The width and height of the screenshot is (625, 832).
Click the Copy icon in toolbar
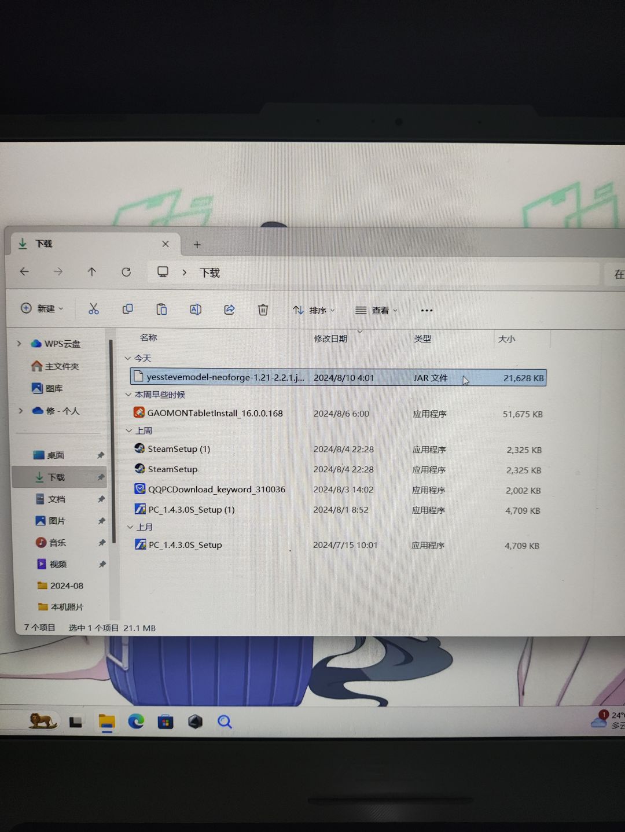127,309
